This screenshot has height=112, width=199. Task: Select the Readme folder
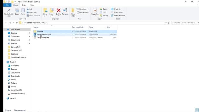pyautogui.click(x=75, y=31)
